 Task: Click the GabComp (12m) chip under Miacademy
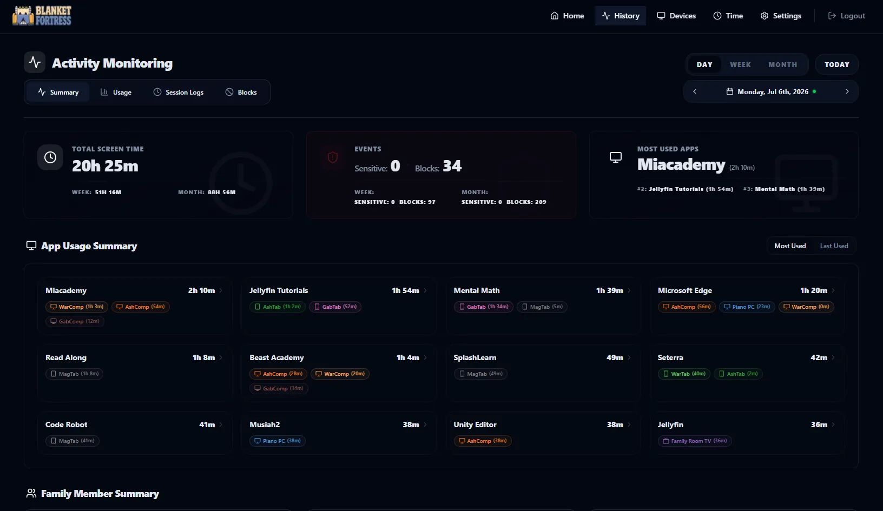75,321
